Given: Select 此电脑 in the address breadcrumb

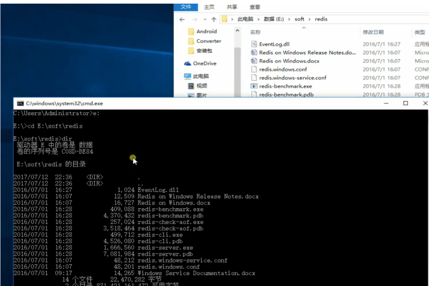Looking at the screenshot, I should click(245, 19).
